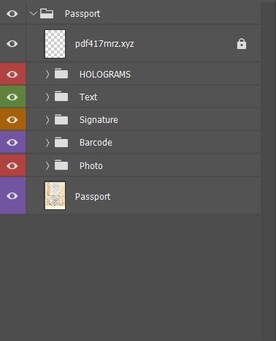Image resolution: width=276 pixels, height=341 pixels.
Task: Click the Photo group folder icon
Action: tap(61, 165)
